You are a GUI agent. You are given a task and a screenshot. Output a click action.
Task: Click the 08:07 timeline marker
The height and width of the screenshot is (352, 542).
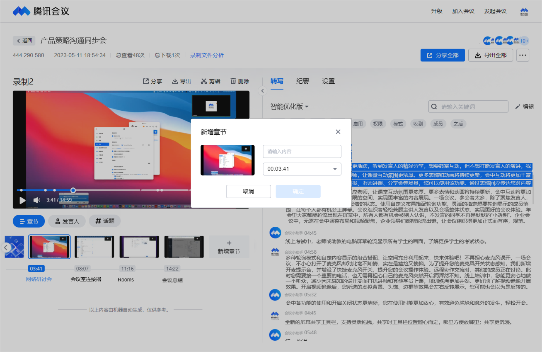pos(82,269)
